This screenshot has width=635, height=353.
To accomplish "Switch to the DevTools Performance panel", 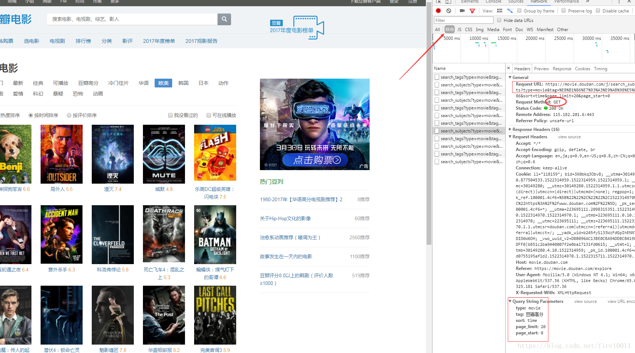I will click(567, 1).
